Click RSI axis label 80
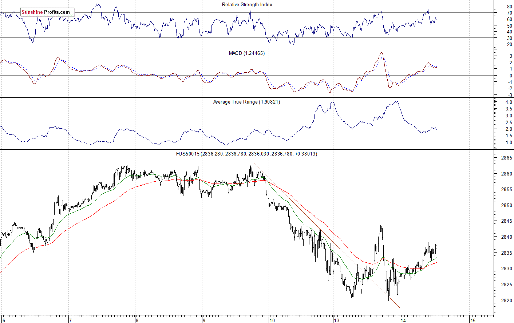 pyautogui.click(x=509, y=7)
